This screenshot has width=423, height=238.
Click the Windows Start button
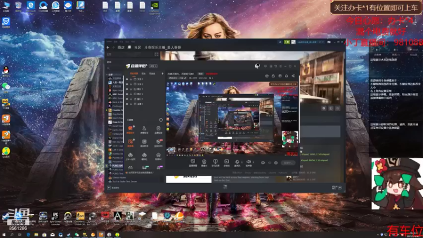(4, 235)
